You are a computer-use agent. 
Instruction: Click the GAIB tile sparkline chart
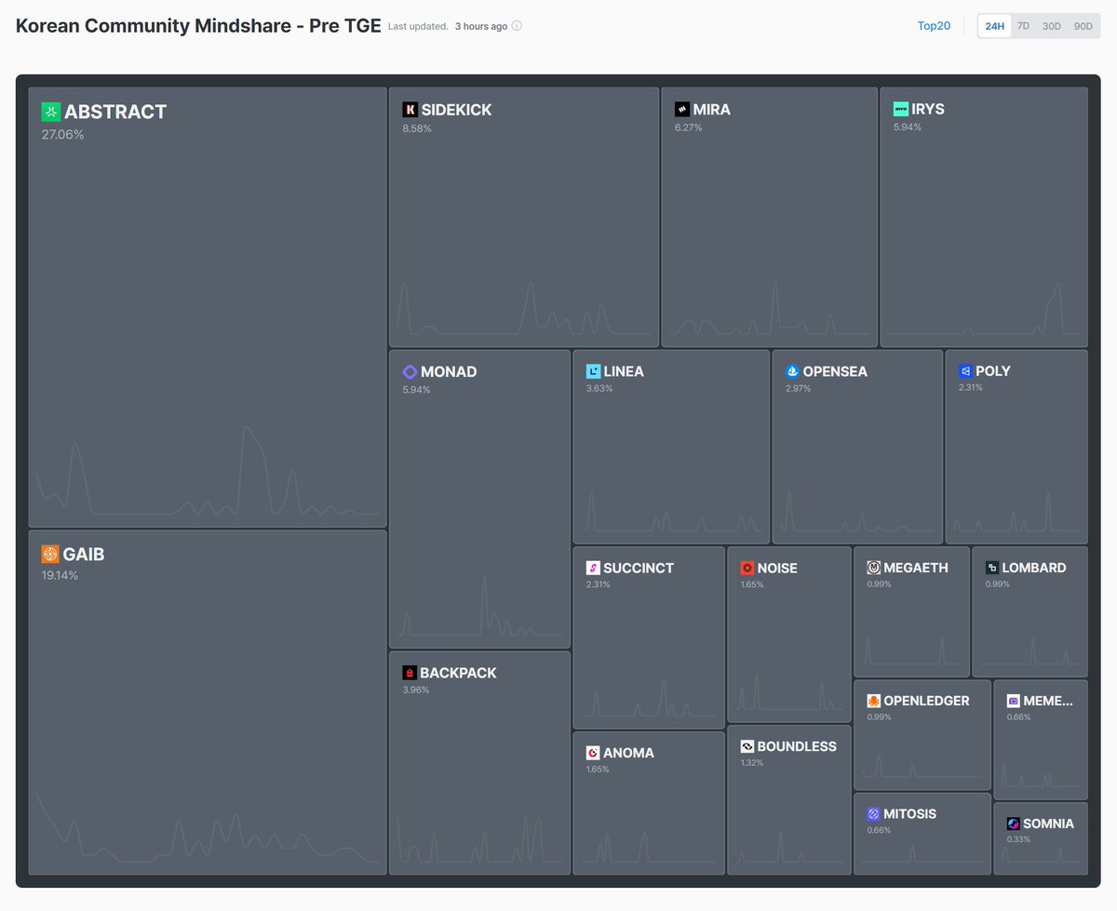tap(208, 828)
